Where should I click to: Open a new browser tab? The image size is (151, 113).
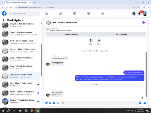pyautogui.click(x=34, y=2)
